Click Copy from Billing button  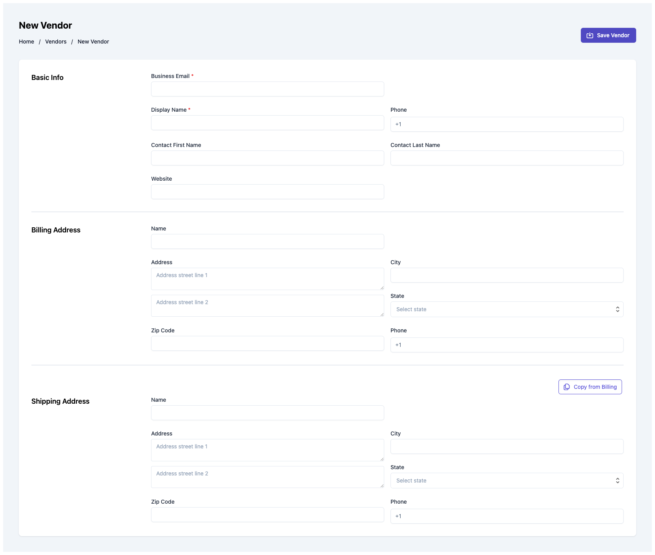pyautogui.click(x=590, y=387)
